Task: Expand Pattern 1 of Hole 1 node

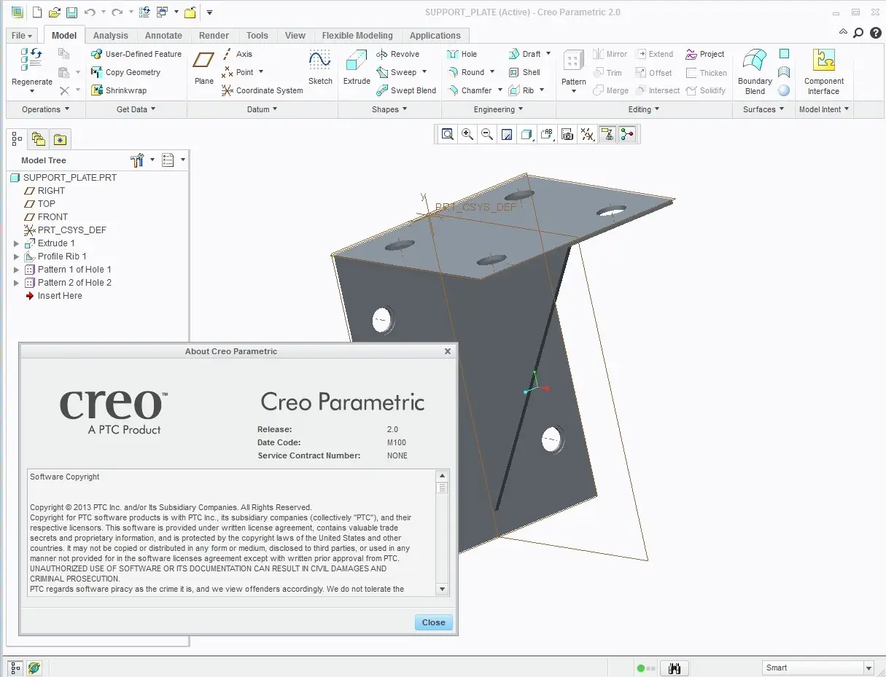Action: (17, 270)
